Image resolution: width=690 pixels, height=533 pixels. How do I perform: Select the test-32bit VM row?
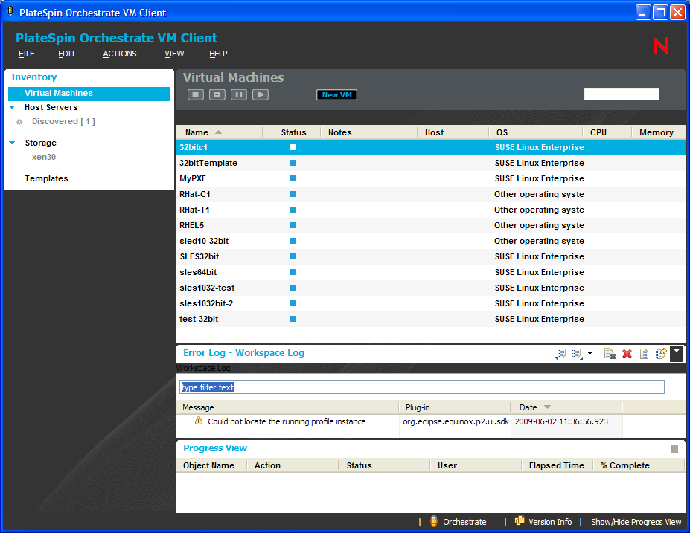[x=431, y=319]
